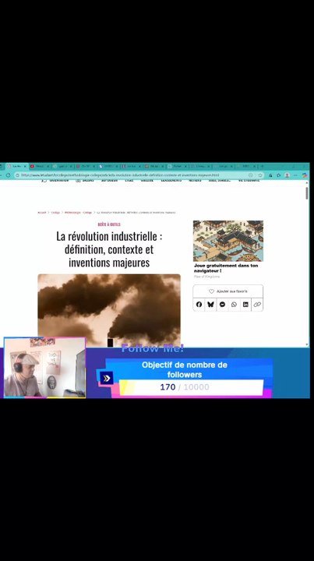Viewport: 314px width, 561px height.
Task: Grab the page vertical scrollbar thumb
Action: pos(307,192)
